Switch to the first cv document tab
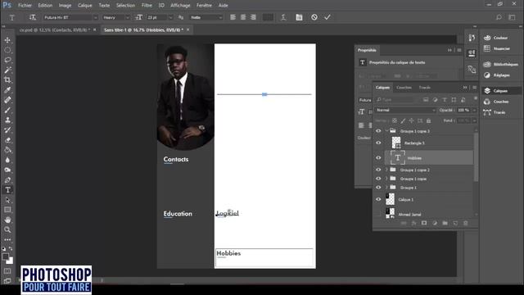 click(x=55, y=29)
